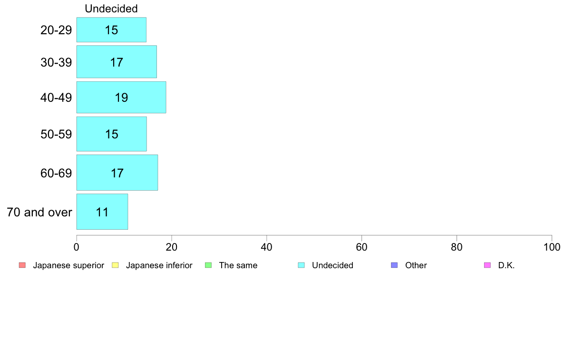Image resolution: width=565 pixels, height=350 pixels.
Task: Click the Japanese inferior yellow legend swatch
Action: pos(115,265)
